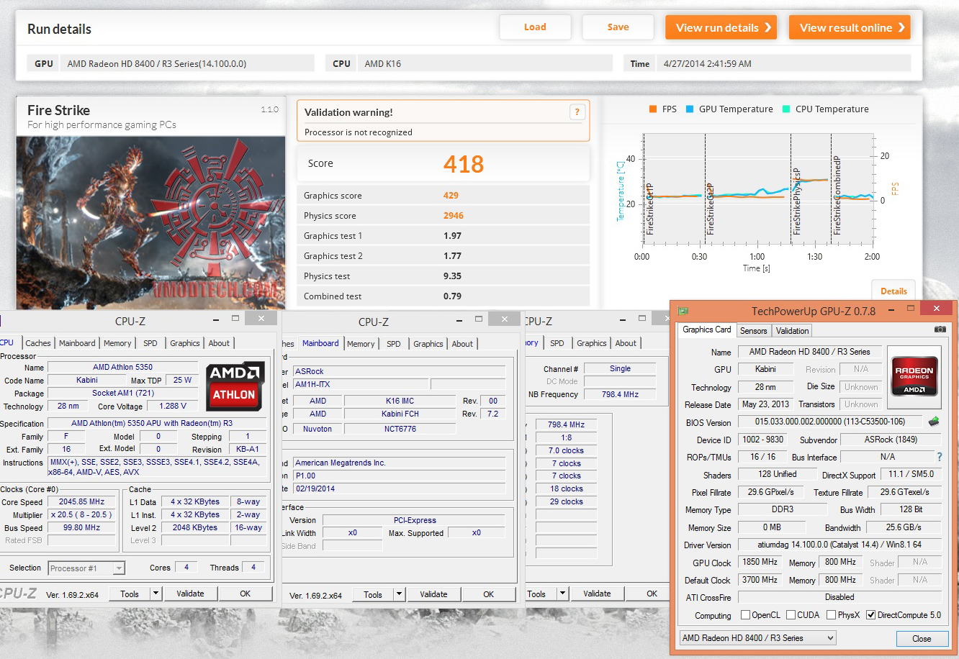This screenshot has height=659, width=959.
Task: Toggle the CUDA checkbox
Action: (x=791, y=615)
